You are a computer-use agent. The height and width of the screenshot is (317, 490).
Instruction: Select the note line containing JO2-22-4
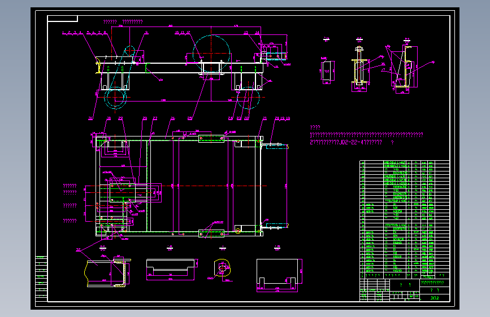[x=352, y=142]
